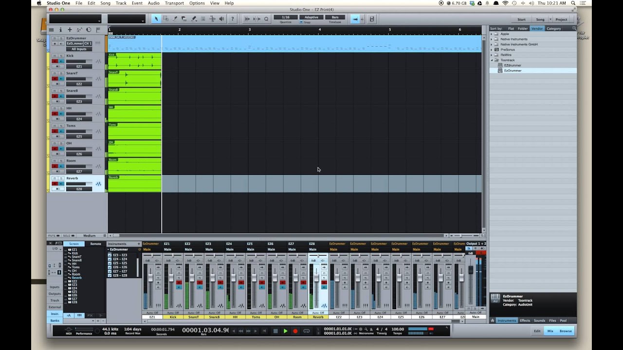Image resolution: width=623 pixels, height=350 pixels.
Task: Open the track inspector 'i' icon
Action: pos(60,30)
